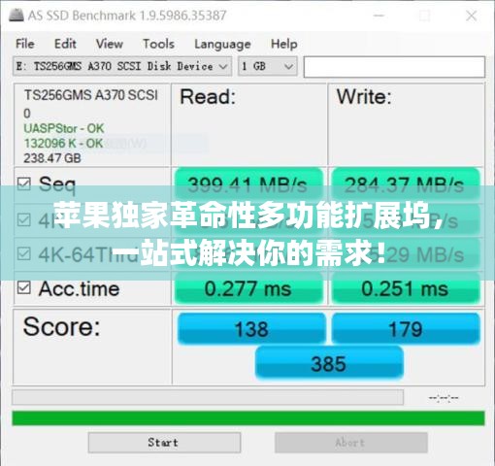Image resolution: width=495 pixels, height=466 pixels.
Task: Toggle the Seq test checkbox
Action: coord(24,183)
